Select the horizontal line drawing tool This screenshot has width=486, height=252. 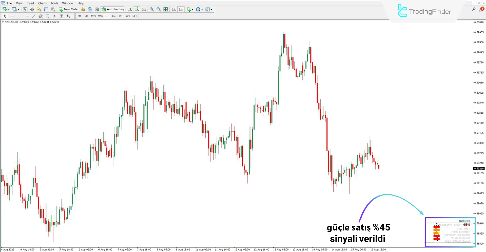point(27,16)
